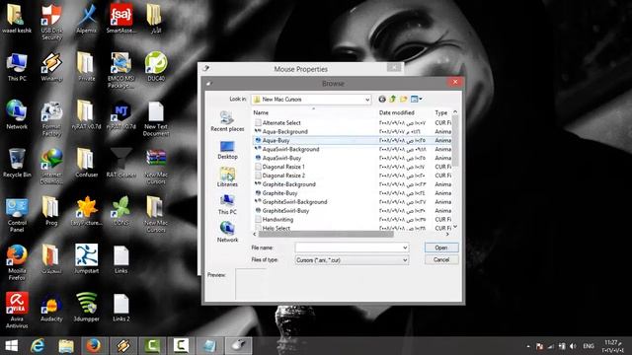Image resolution: width=632 pixels, height=355 pixels.
Task: Select the Aqua-Background cursor file
Action: tap(284, 131)
